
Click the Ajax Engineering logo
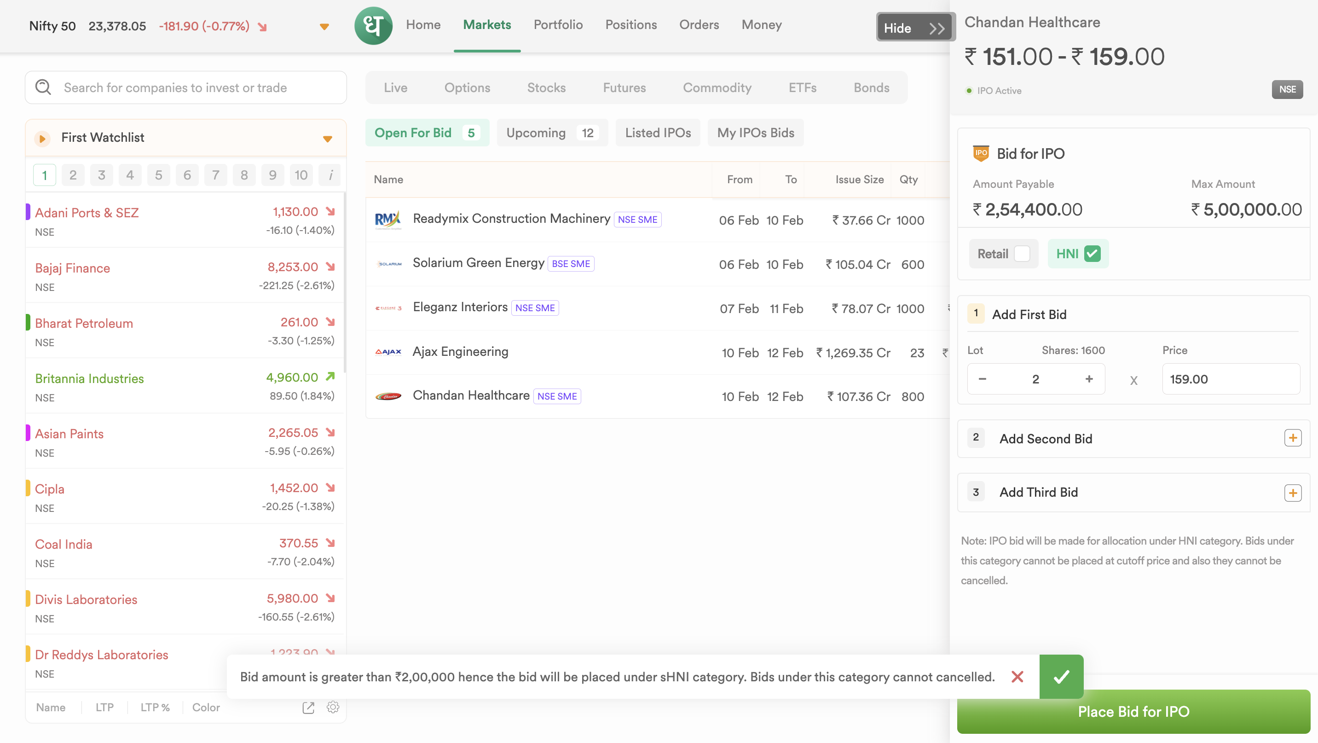[x=388, y=352]
